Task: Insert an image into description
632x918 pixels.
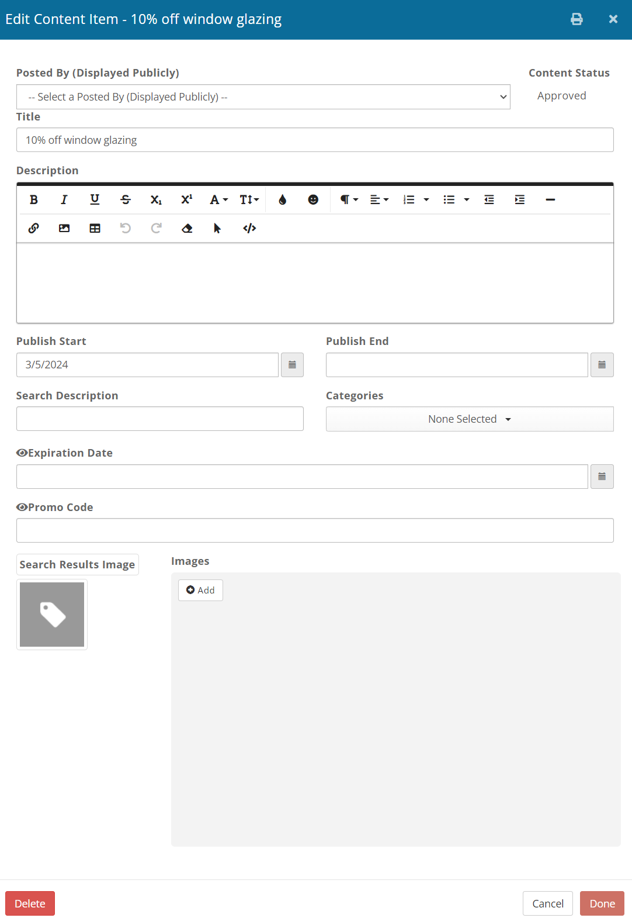Action: point(64,229)
